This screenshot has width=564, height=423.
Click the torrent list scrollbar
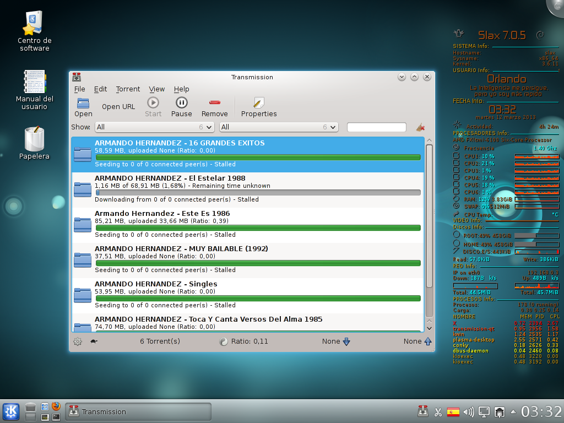(429, 216)
